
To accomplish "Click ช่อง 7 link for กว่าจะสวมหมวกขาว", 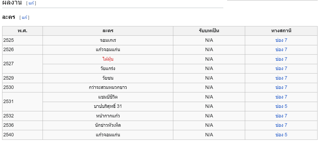I will tap(281, 87).
